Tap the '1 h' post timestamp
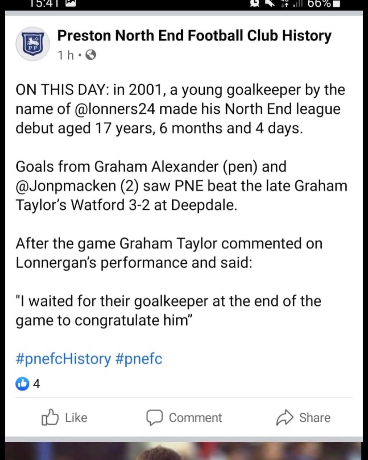This screenshot has width=368, height=460. tap(65, 55)
